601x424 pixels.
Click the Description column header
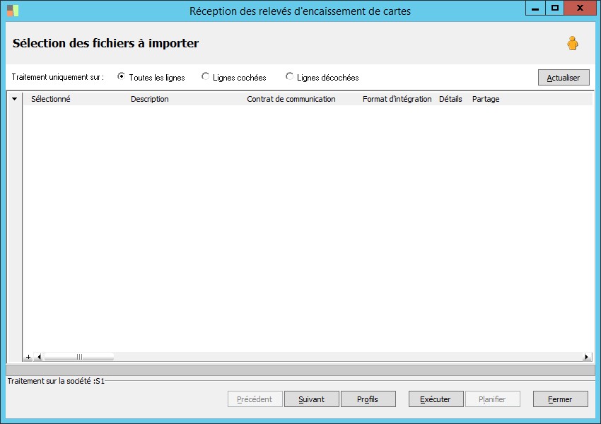pos(149,99)
